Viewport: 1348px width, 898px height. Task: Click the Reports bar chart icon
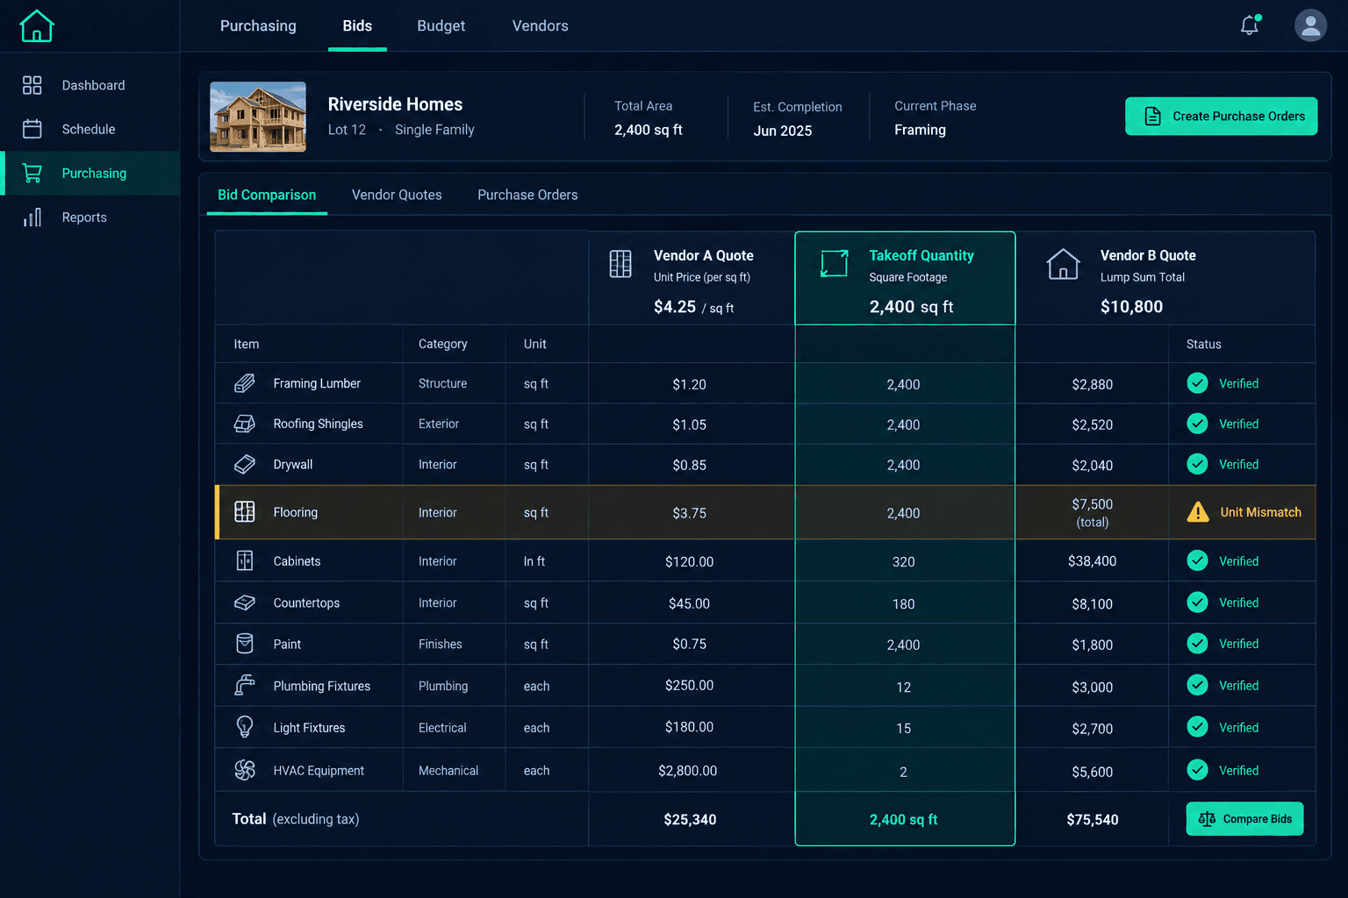point(32,217)
